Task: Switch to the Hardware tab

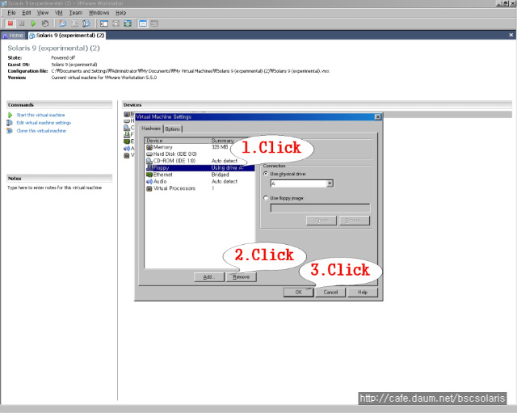Action: tap(151, 129)
